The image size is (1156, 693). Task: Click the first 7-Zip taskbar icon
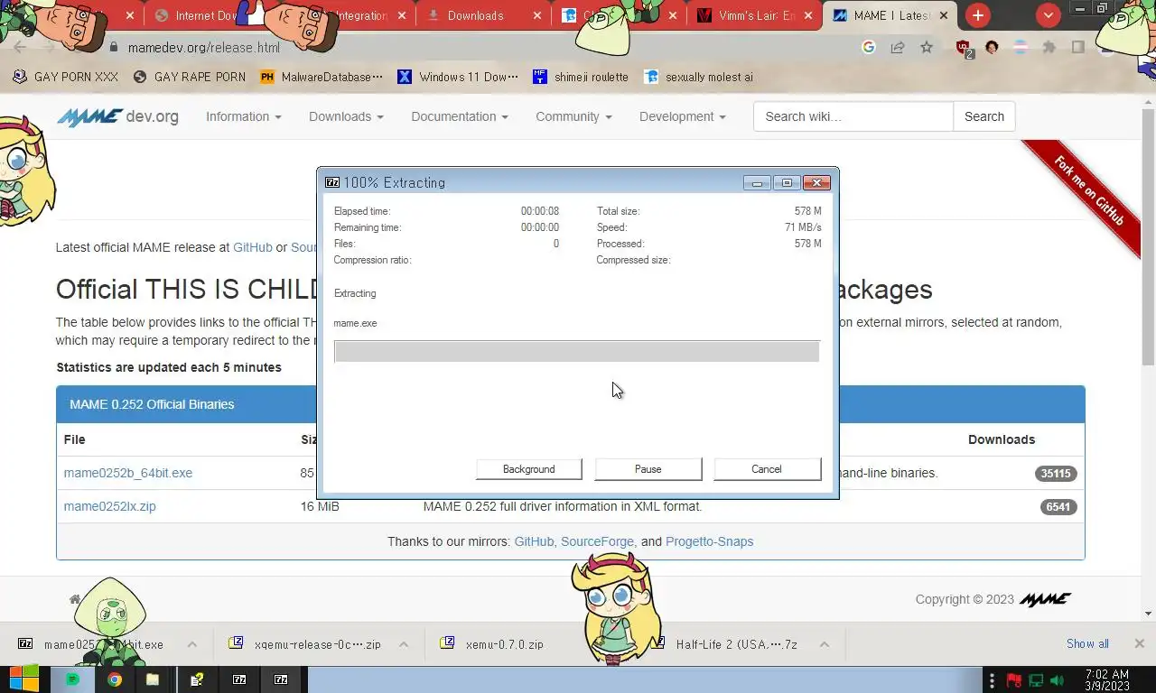pos(239,679)
